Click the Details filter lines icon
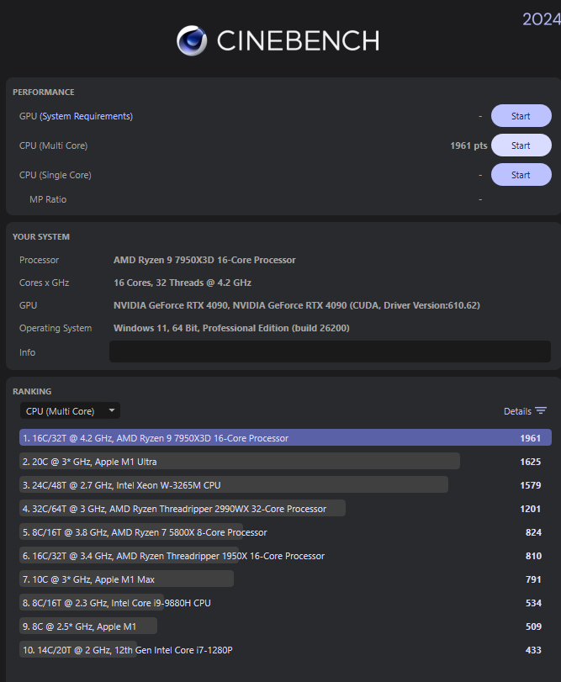The image size is (561, 682). tap(541, 411)
